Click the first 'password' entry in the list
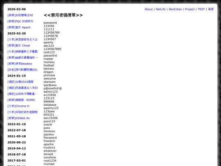 pyautogui.click(x=50, y=23)
